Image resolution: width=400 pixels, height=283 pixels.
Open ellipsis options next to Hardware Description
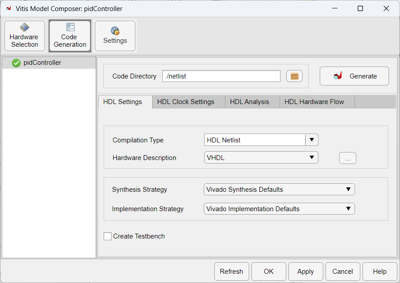tap(348, 158)
